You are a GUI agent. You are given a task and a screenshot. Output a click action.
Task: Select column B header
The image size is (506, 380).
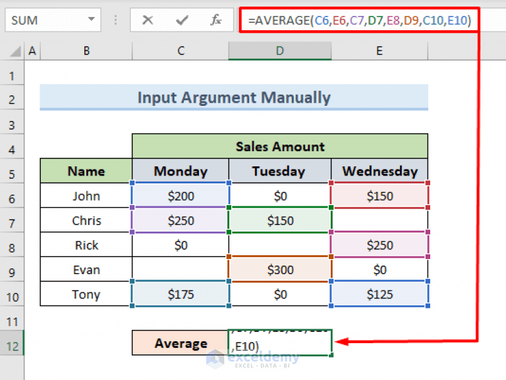pos(86,51)
